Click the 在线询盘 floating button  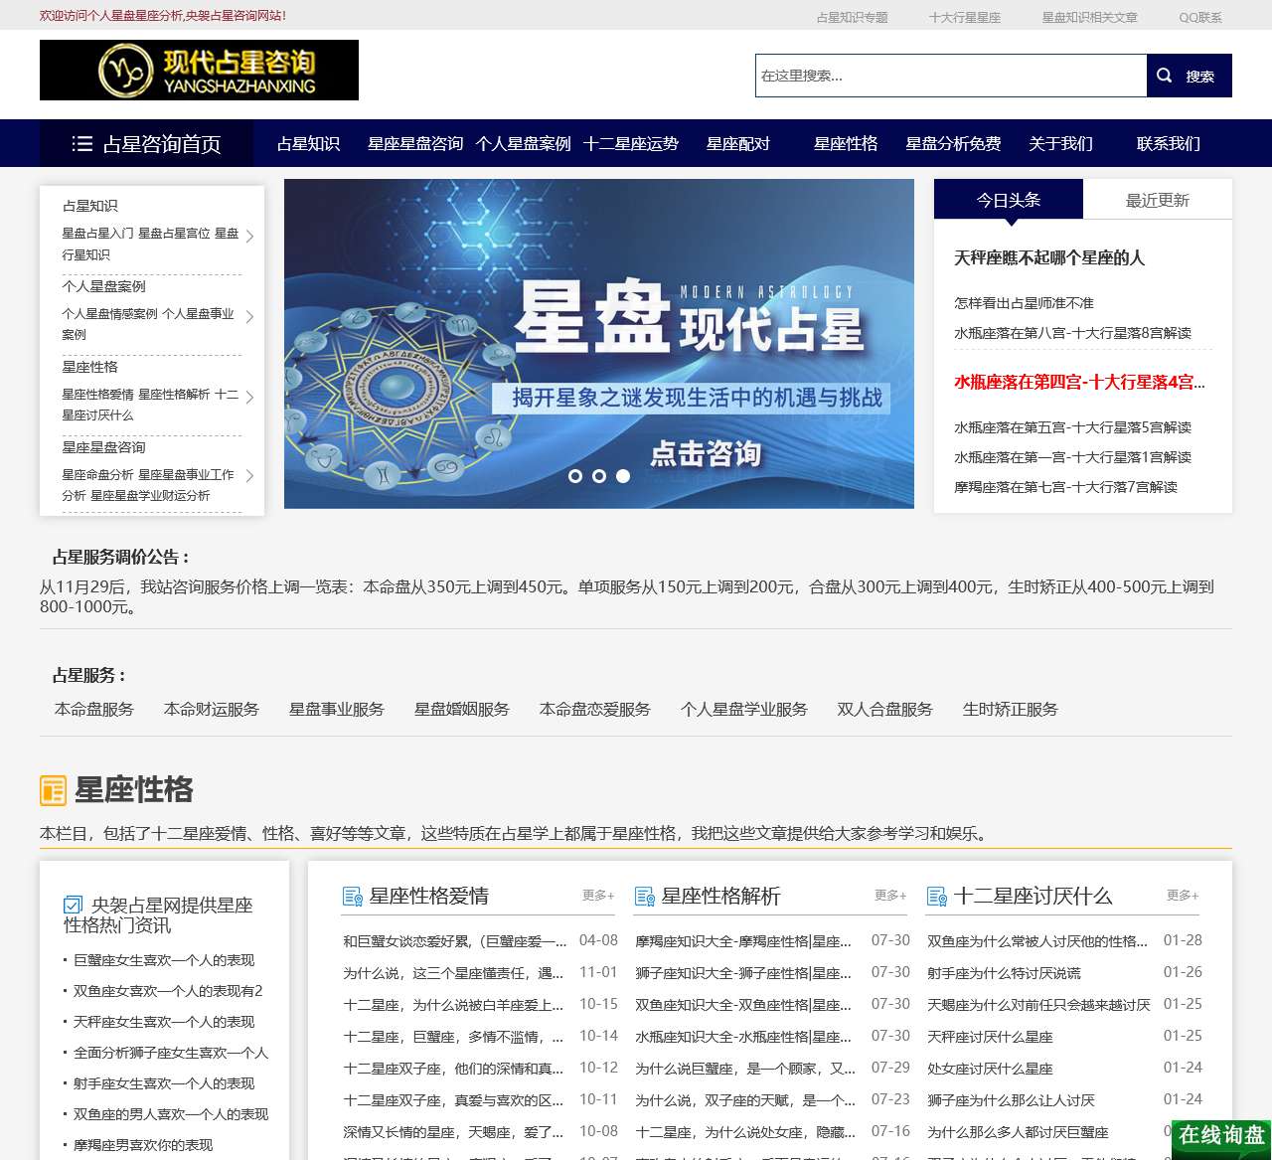click(x=1221, y=1137)
